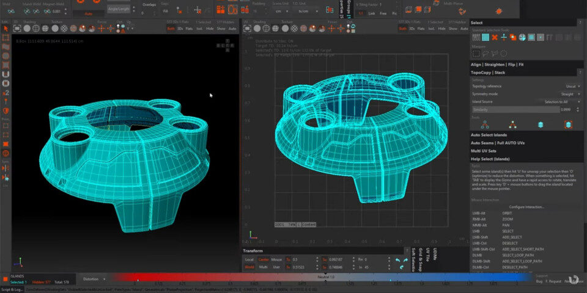Click the Fill button under Gaps
587x293 pixels.
165,12
